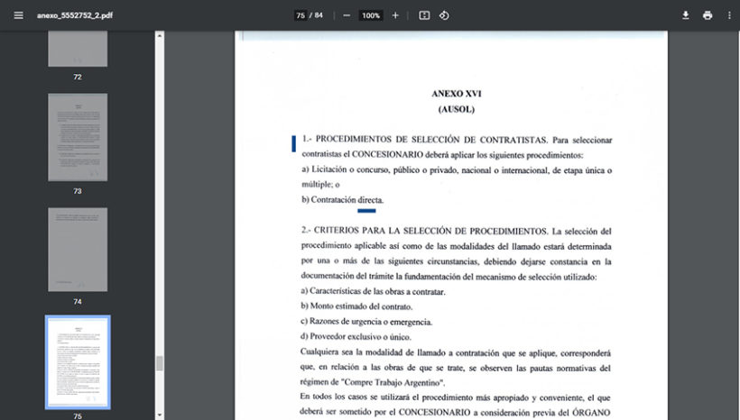Print the document
This screenshot has height=420, width=740.
(x=708, y=15)
